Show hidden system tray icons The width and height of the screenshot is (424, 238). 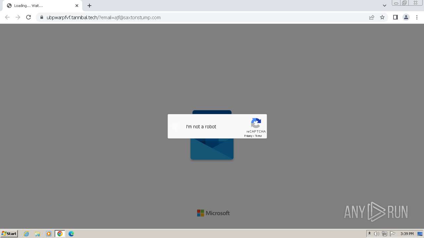pos(369,234)
